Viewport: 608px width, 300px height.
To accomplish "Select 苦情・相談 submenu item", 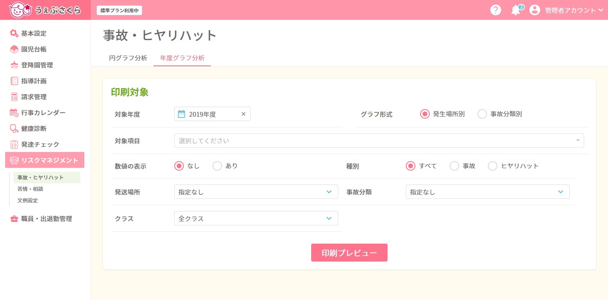I will click(x=30, y=189).
